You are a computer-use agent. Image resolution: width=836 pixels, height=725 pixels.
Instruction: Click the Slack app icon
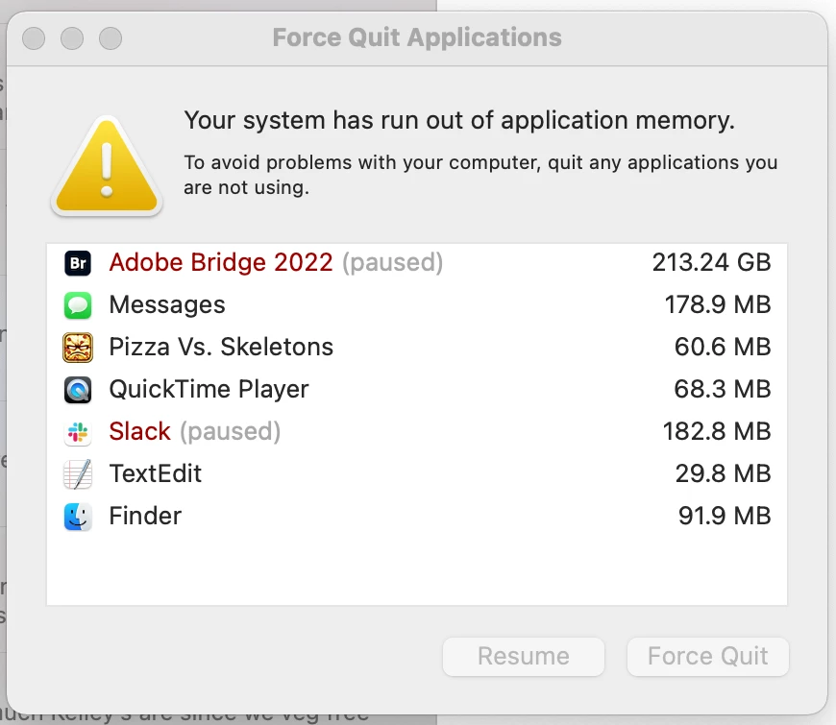point(78,432)
